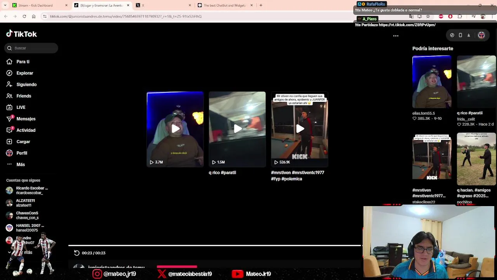
Task: Open Friends in the sidebar
Action: (x=24, y=96)
